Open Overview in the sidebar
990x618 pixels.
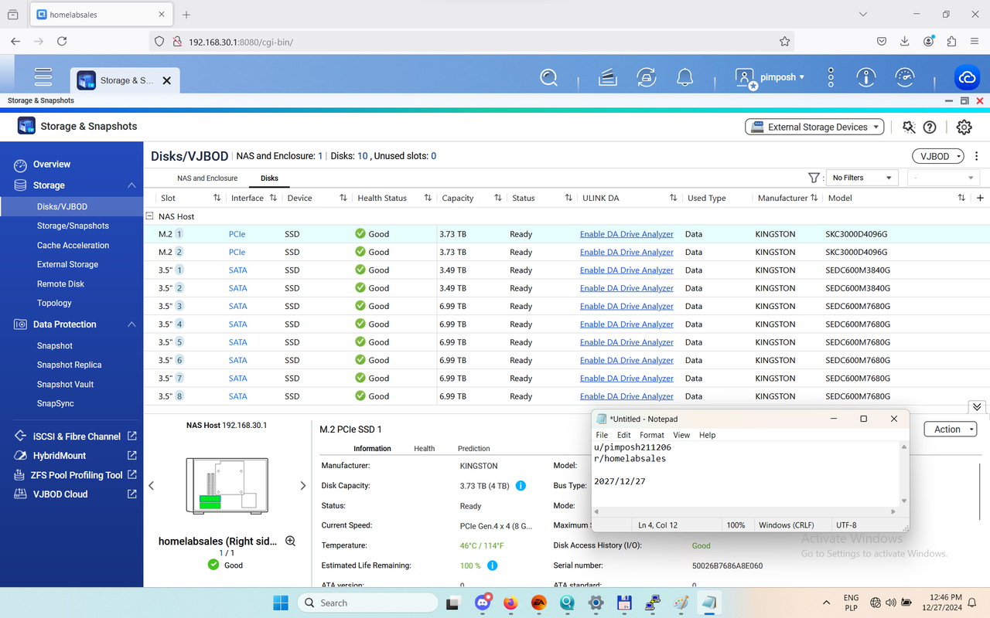point(51,165)
